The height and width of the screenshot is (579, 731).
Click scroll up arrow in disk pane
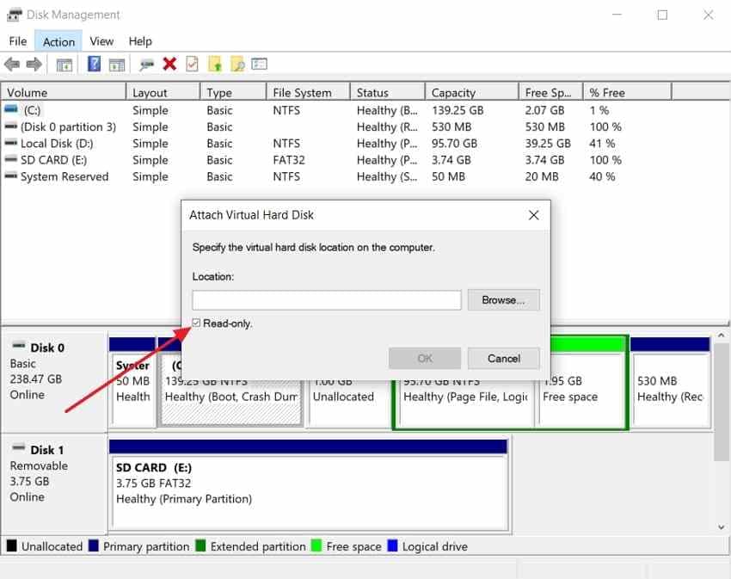click(721, 336)
